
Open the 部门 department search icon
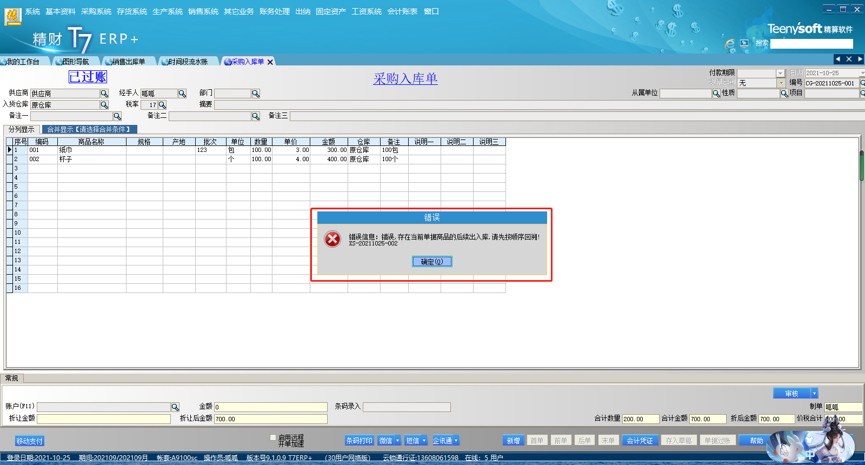(256, 94)
